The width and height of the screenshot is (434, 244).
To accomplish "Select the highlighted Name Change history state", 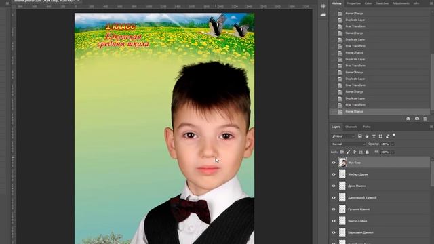I will click(380, 111).
